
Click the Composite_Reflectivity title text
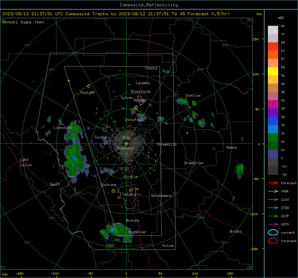click(x=149, y=5)
